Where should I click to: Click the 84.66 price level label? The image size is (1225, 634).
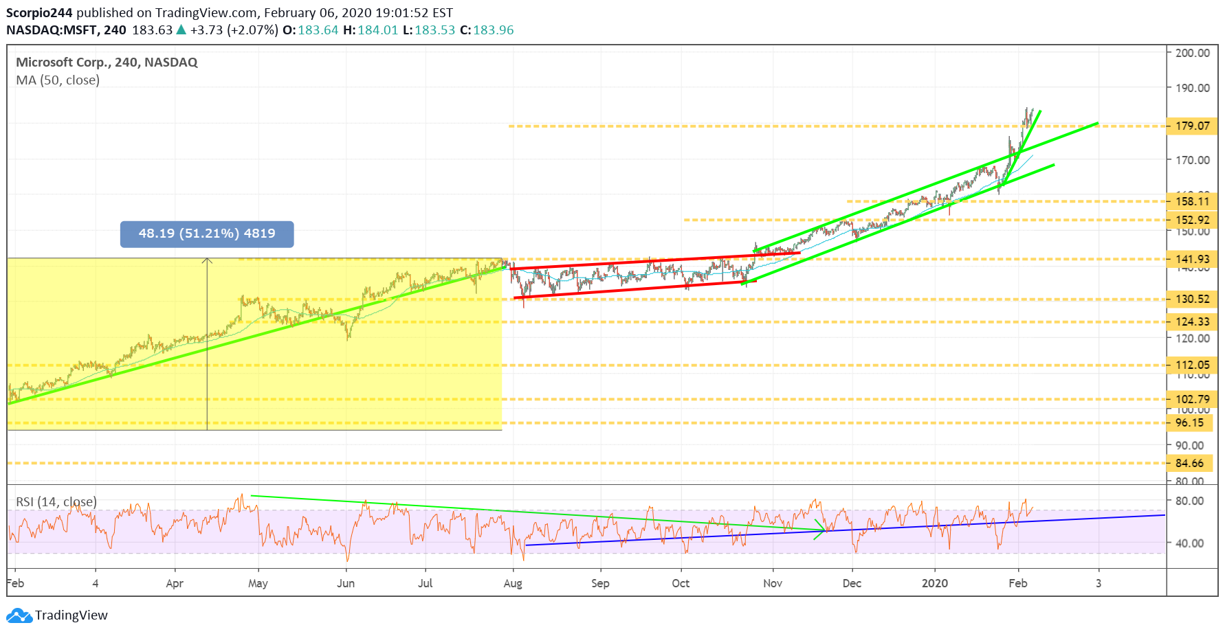pyautogui.click(x=1190, y=463)
